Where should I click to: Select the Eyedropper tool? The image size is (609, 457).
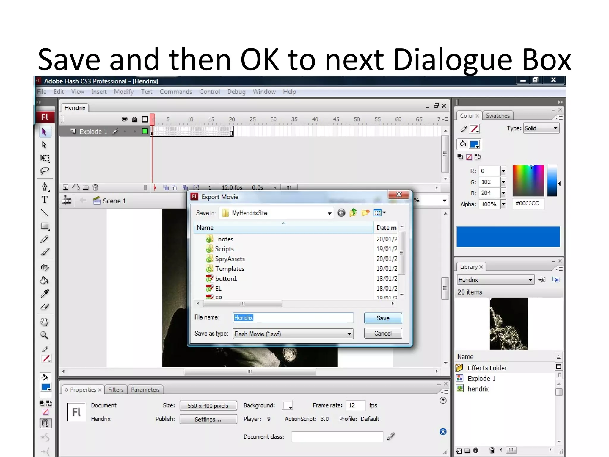45,294
